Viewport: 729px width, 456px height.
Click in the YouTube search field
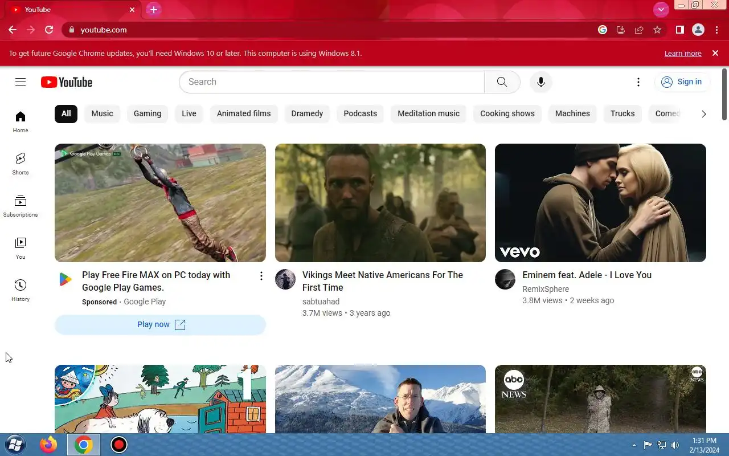pyautogui.click(x=331, y=82)
